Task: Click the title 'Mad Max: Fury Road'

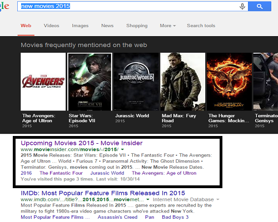Action: tap(179, 118)
